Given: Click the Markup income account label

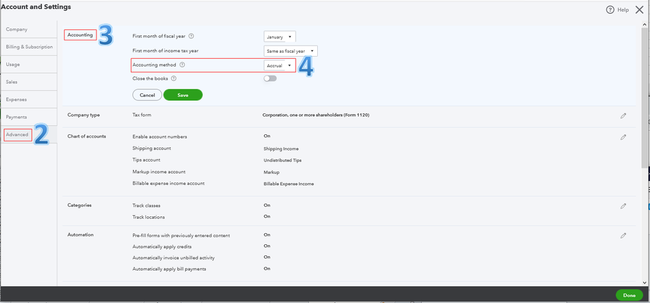Looking at the screenshot, I should tap(159, 171).
